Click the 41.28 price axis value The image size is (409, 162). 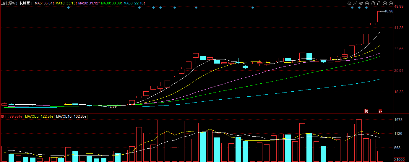pyautogui.click(x=399, y=28)
